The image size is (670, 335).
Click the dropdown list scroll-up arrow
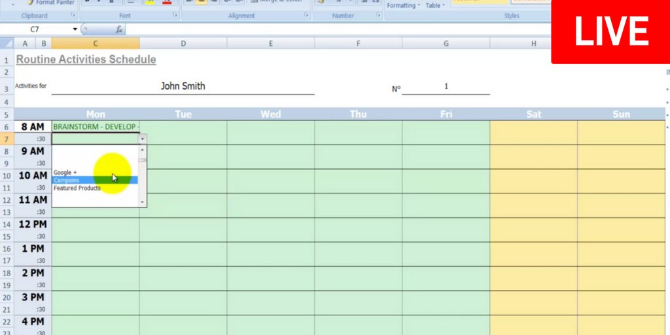point(142,150)
